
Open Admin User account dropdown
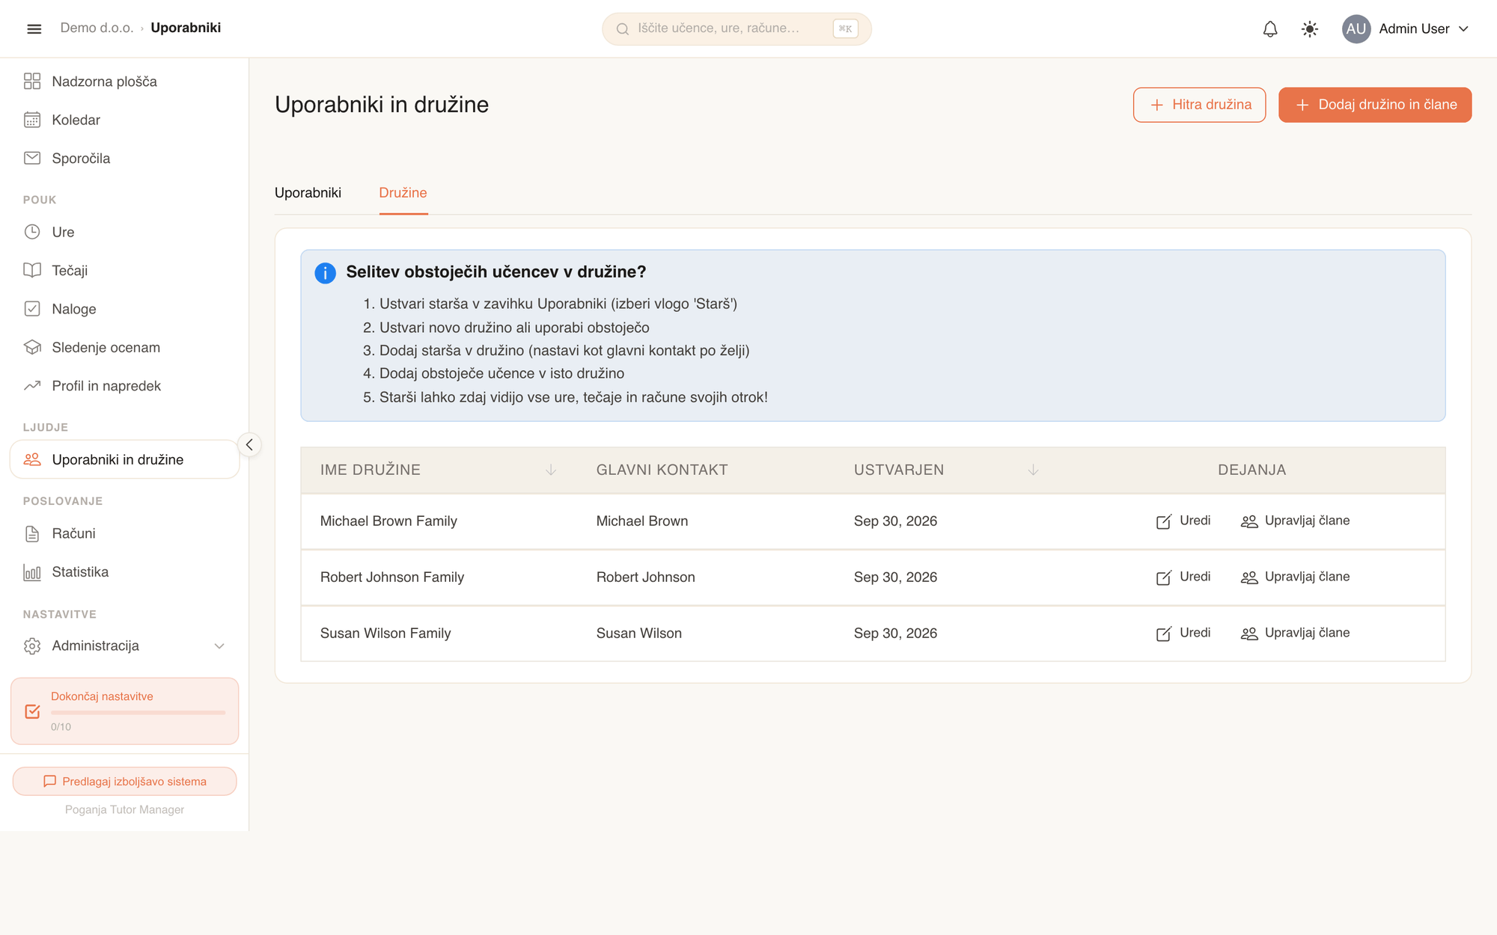(x=1406, y=28)
